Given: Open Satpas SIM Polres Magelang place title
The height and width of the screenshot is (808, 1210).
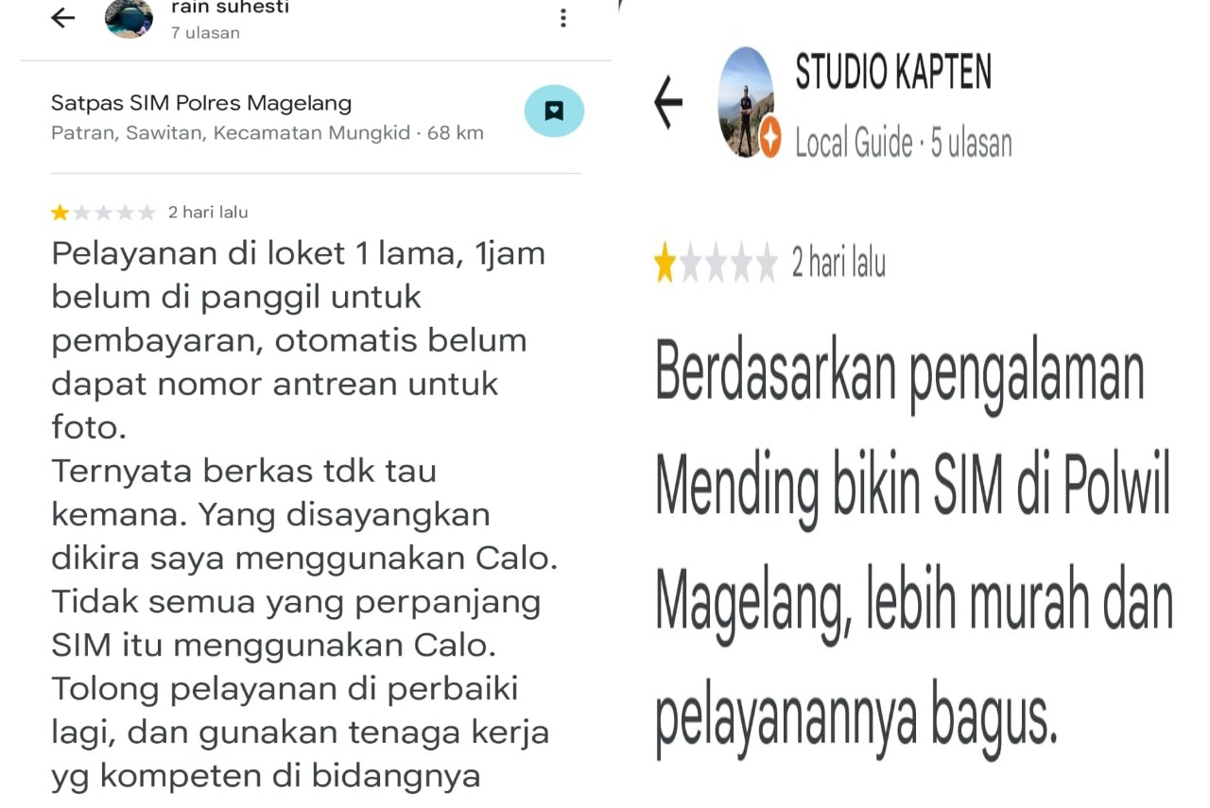Looking at the screenshot, I should click(x=201, y=103).
